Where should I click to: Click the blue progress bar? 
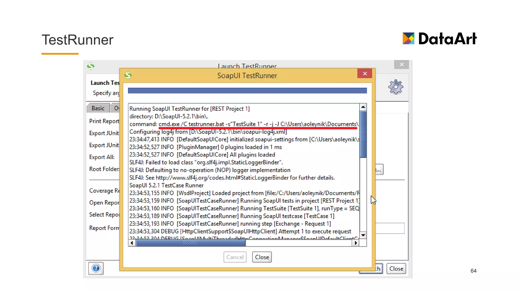click(247, 91)
